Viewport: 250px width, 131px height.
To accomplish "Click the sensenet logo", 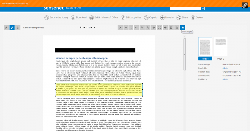I will 54,8.
